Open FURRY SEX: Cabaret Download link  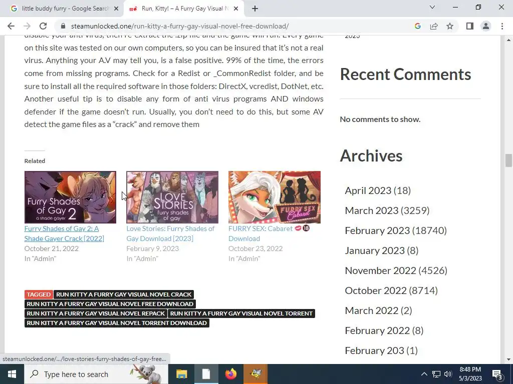(269, 233)
